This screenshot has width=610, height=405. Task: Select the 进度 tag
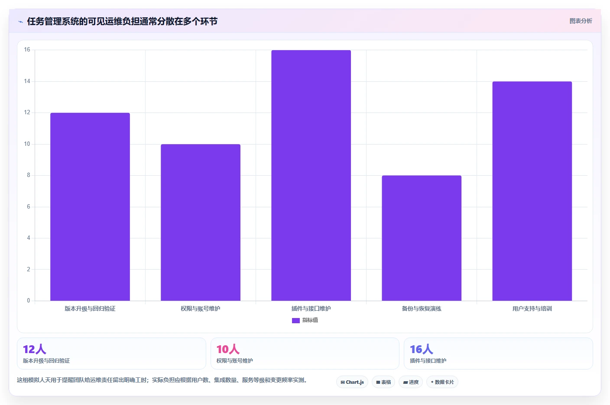pyautogui.click(x=411, y=382)
